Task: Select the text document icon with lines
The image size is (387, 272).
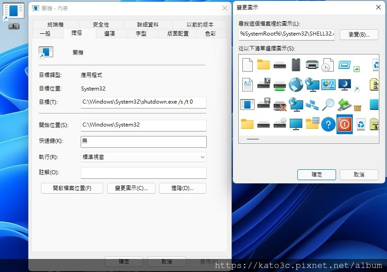Action: tap(247, 85)
